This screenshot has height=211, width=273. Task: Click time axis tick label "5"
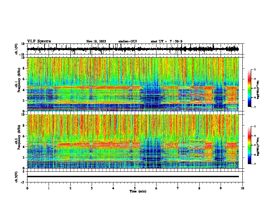135,188
